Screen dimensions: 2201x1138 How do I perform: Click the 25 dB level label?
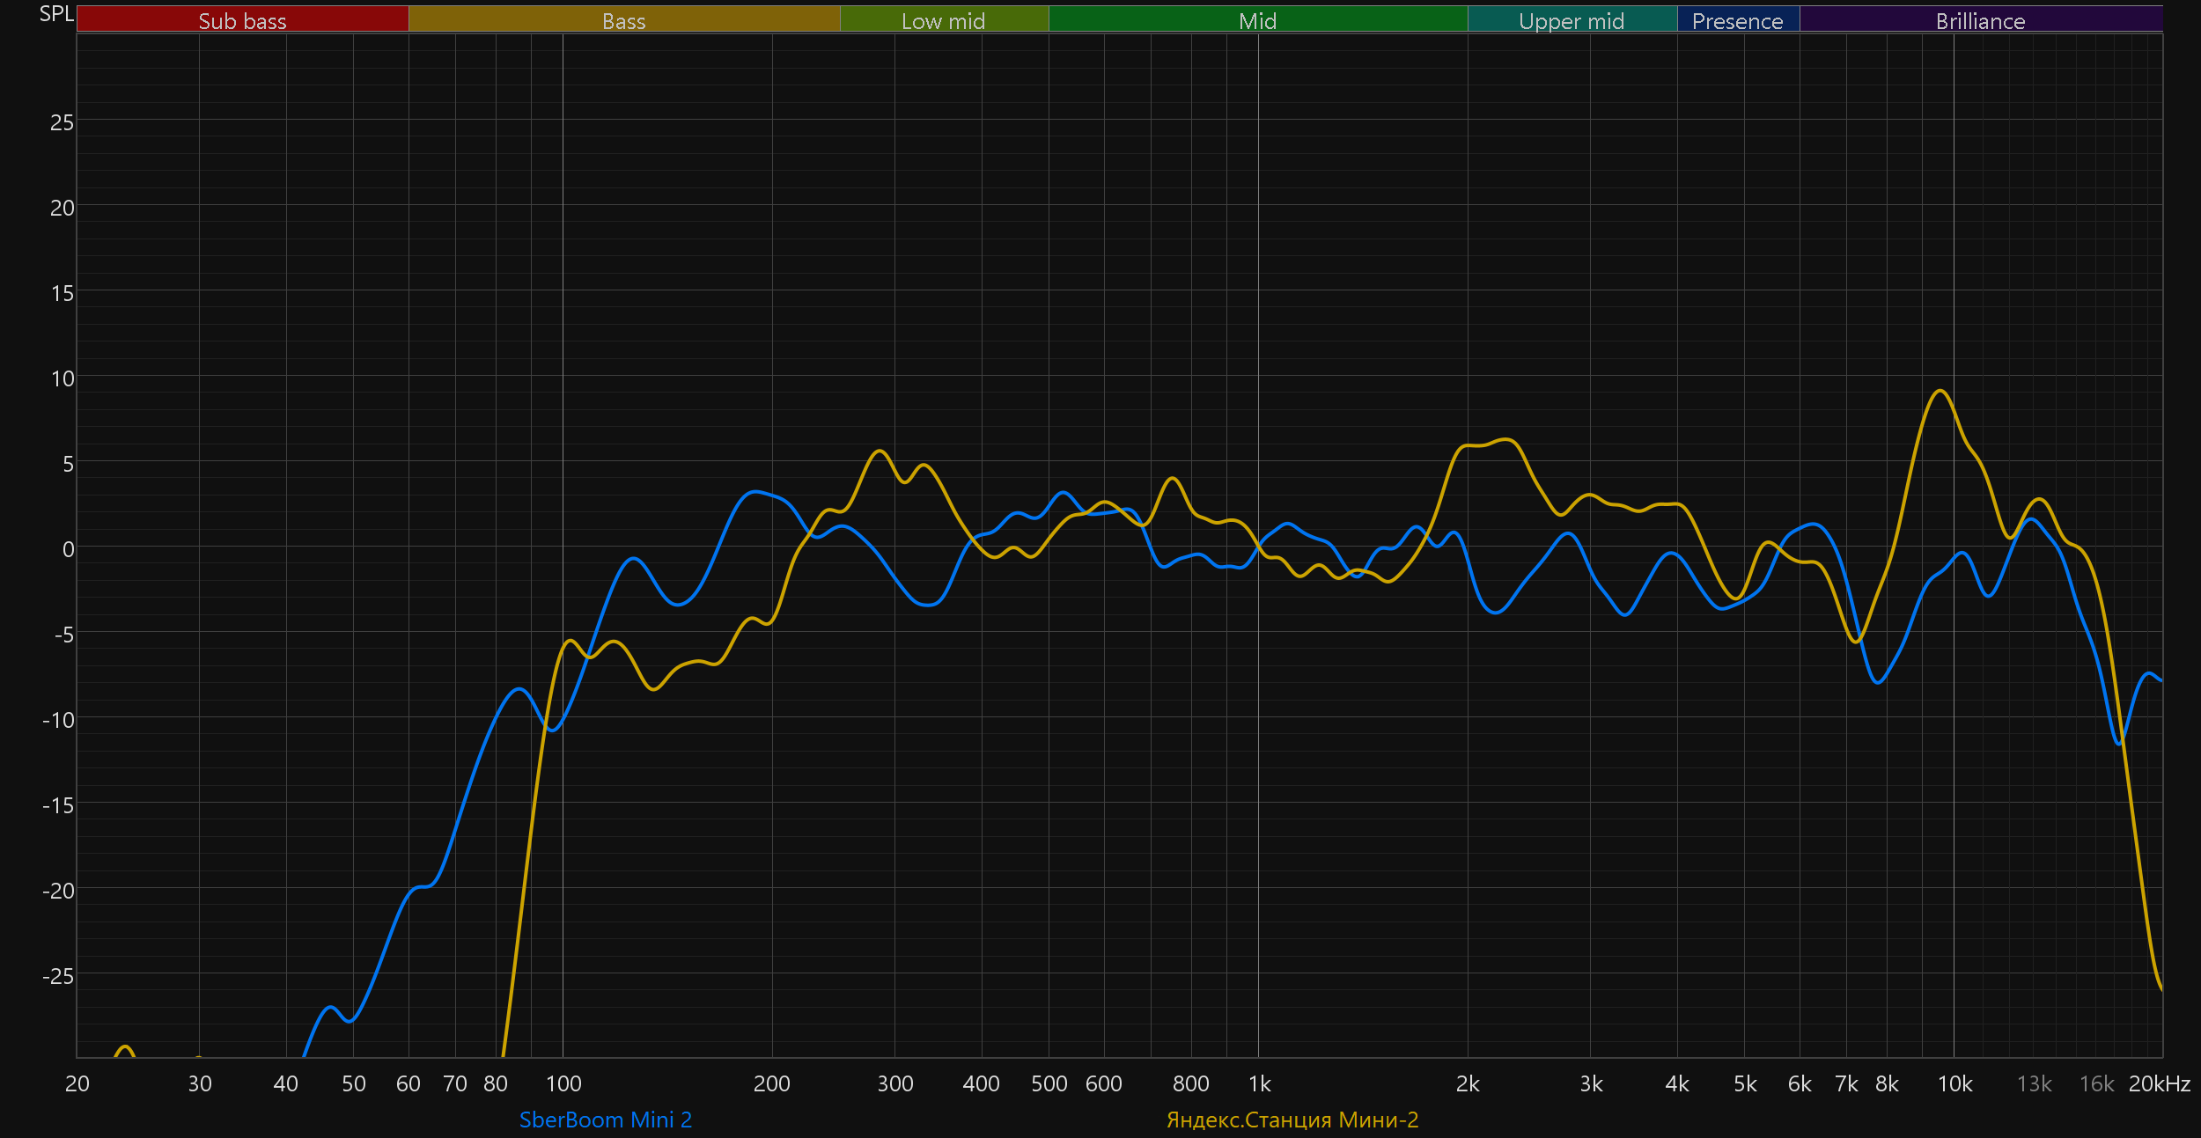click(62, 122)
